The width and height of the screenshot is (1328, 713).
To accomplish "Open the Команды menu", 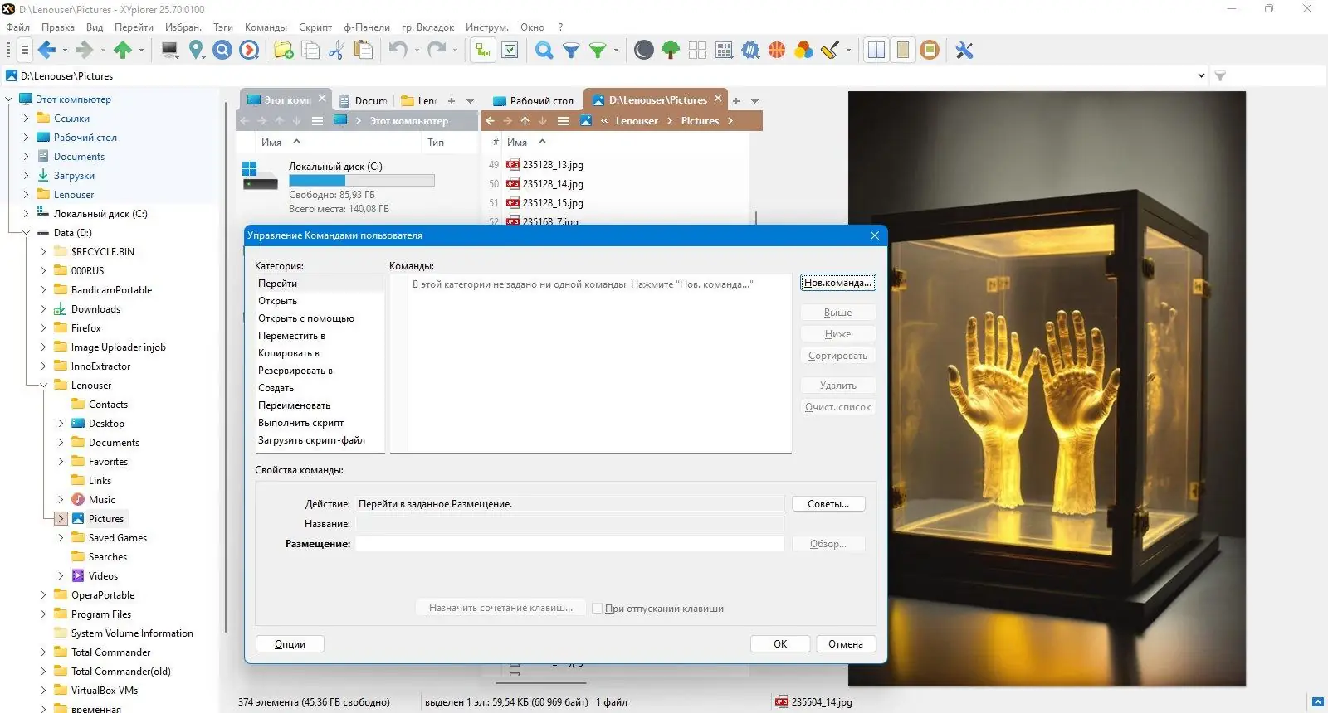I will point(266,27).
